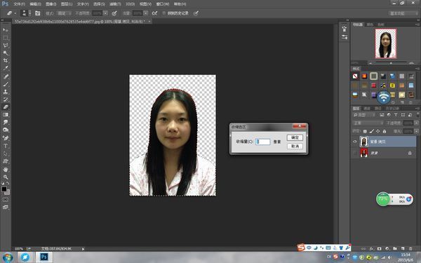Image resolution: width=421 pixels, height=263 pixels.
Task: Select the Horizontal Type tool
Action: click(x=6, y=146)
